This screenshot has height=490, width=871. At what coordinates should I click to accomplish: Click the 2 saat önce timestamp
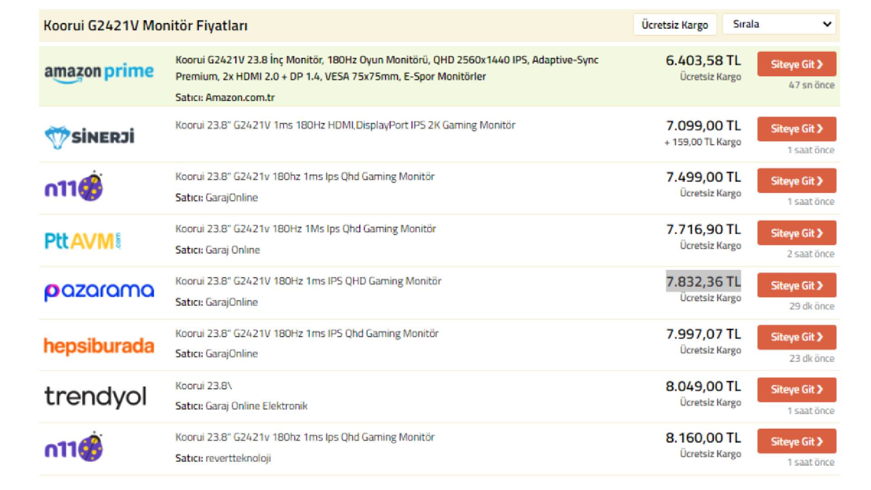pyautogui.click(x=811, y=254)
